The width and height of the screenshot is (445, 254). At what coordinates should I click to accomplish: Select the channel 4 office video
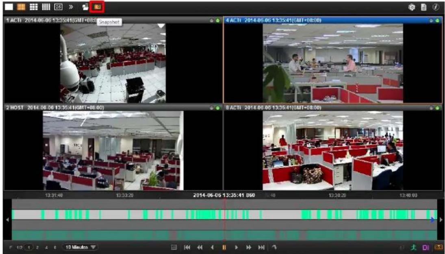[x=333, y=63]
